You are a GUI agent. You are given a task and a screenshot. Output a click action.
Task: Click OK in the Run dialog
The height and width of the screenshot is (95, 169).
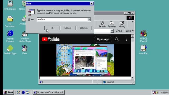52,28
